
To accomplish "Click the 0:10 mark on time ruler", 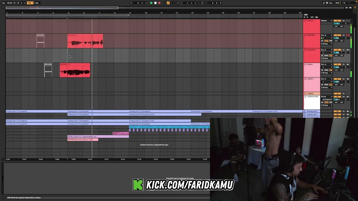I will tap(90, 159).
